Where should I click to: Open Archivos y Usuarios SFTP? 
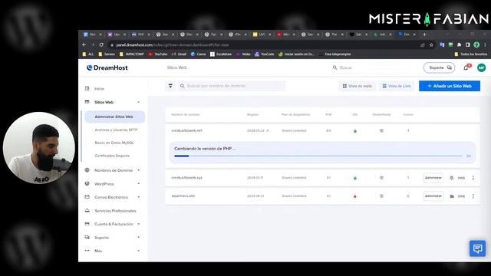[x=116, y=130]
